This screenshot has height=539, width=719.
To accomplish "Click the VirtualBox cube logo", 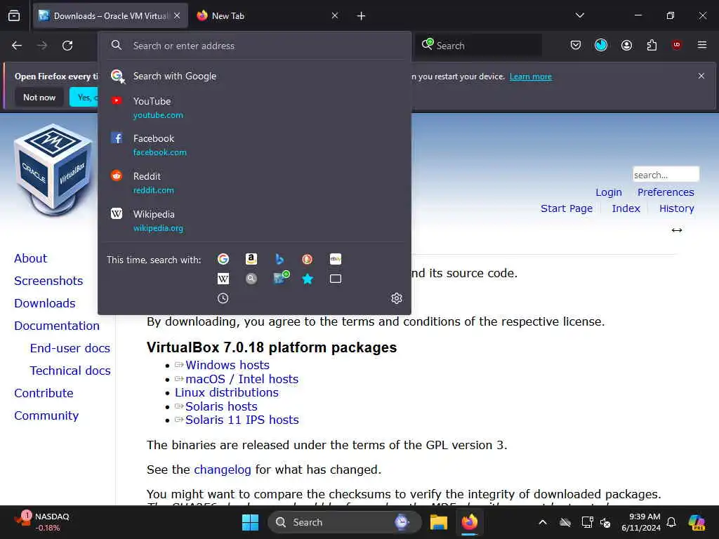I will [x=53, y=170].
